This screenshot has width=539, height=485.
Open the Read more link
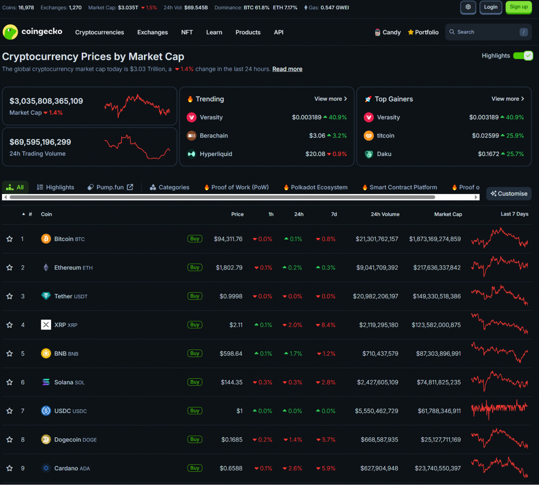pyautogui.click(x=287, y=69)
